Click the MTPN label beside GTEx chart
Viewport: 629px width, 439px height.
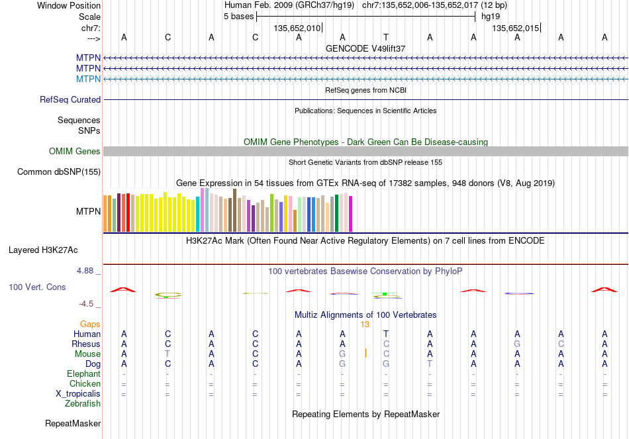88,211
